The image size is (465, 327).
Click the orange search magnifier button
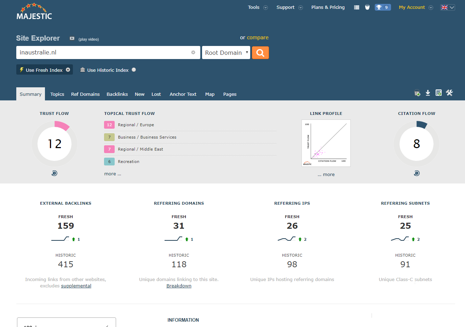point(260,53)
